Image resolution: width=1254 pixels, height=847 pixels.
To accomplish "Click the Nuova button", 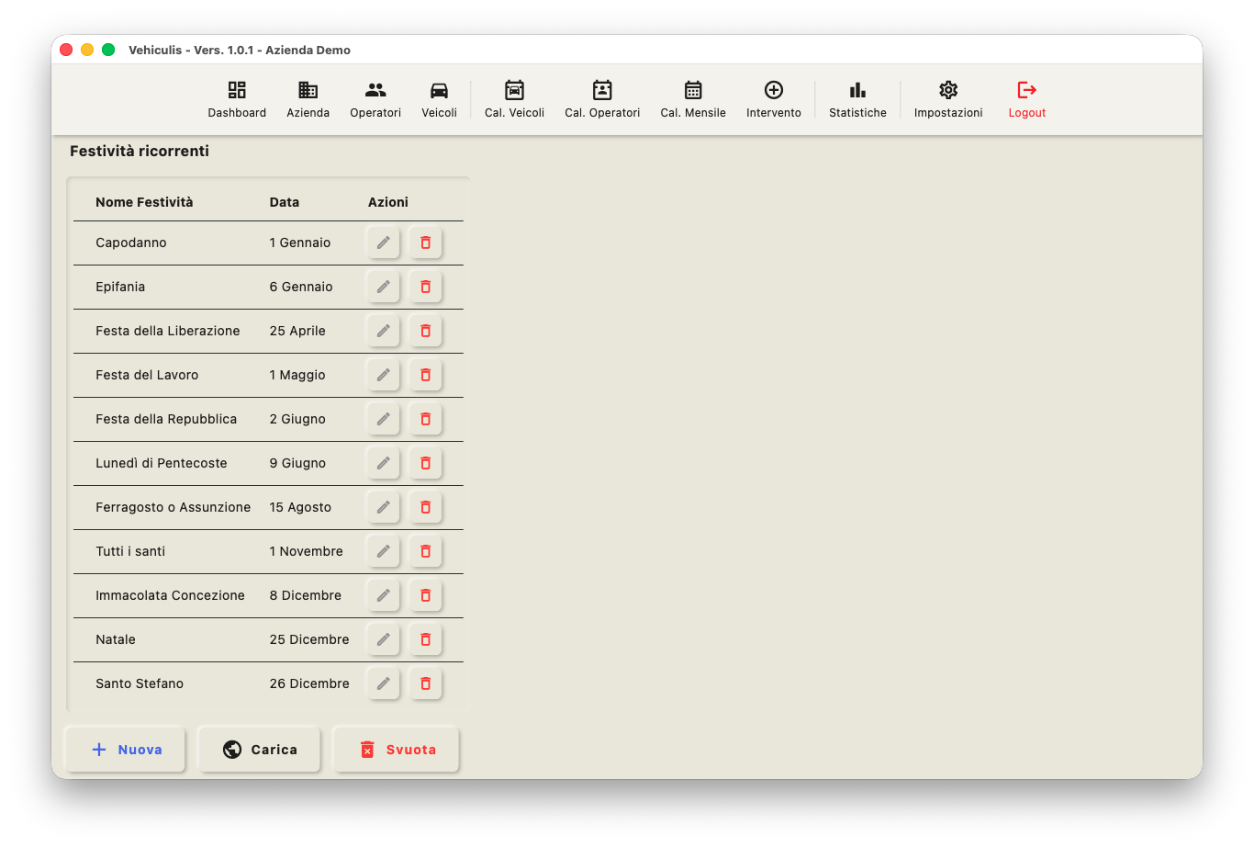I will (x=127, y=750).
